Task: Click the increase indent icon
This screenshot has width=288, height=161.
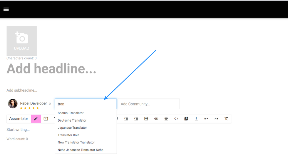Action: coord(136,119)
